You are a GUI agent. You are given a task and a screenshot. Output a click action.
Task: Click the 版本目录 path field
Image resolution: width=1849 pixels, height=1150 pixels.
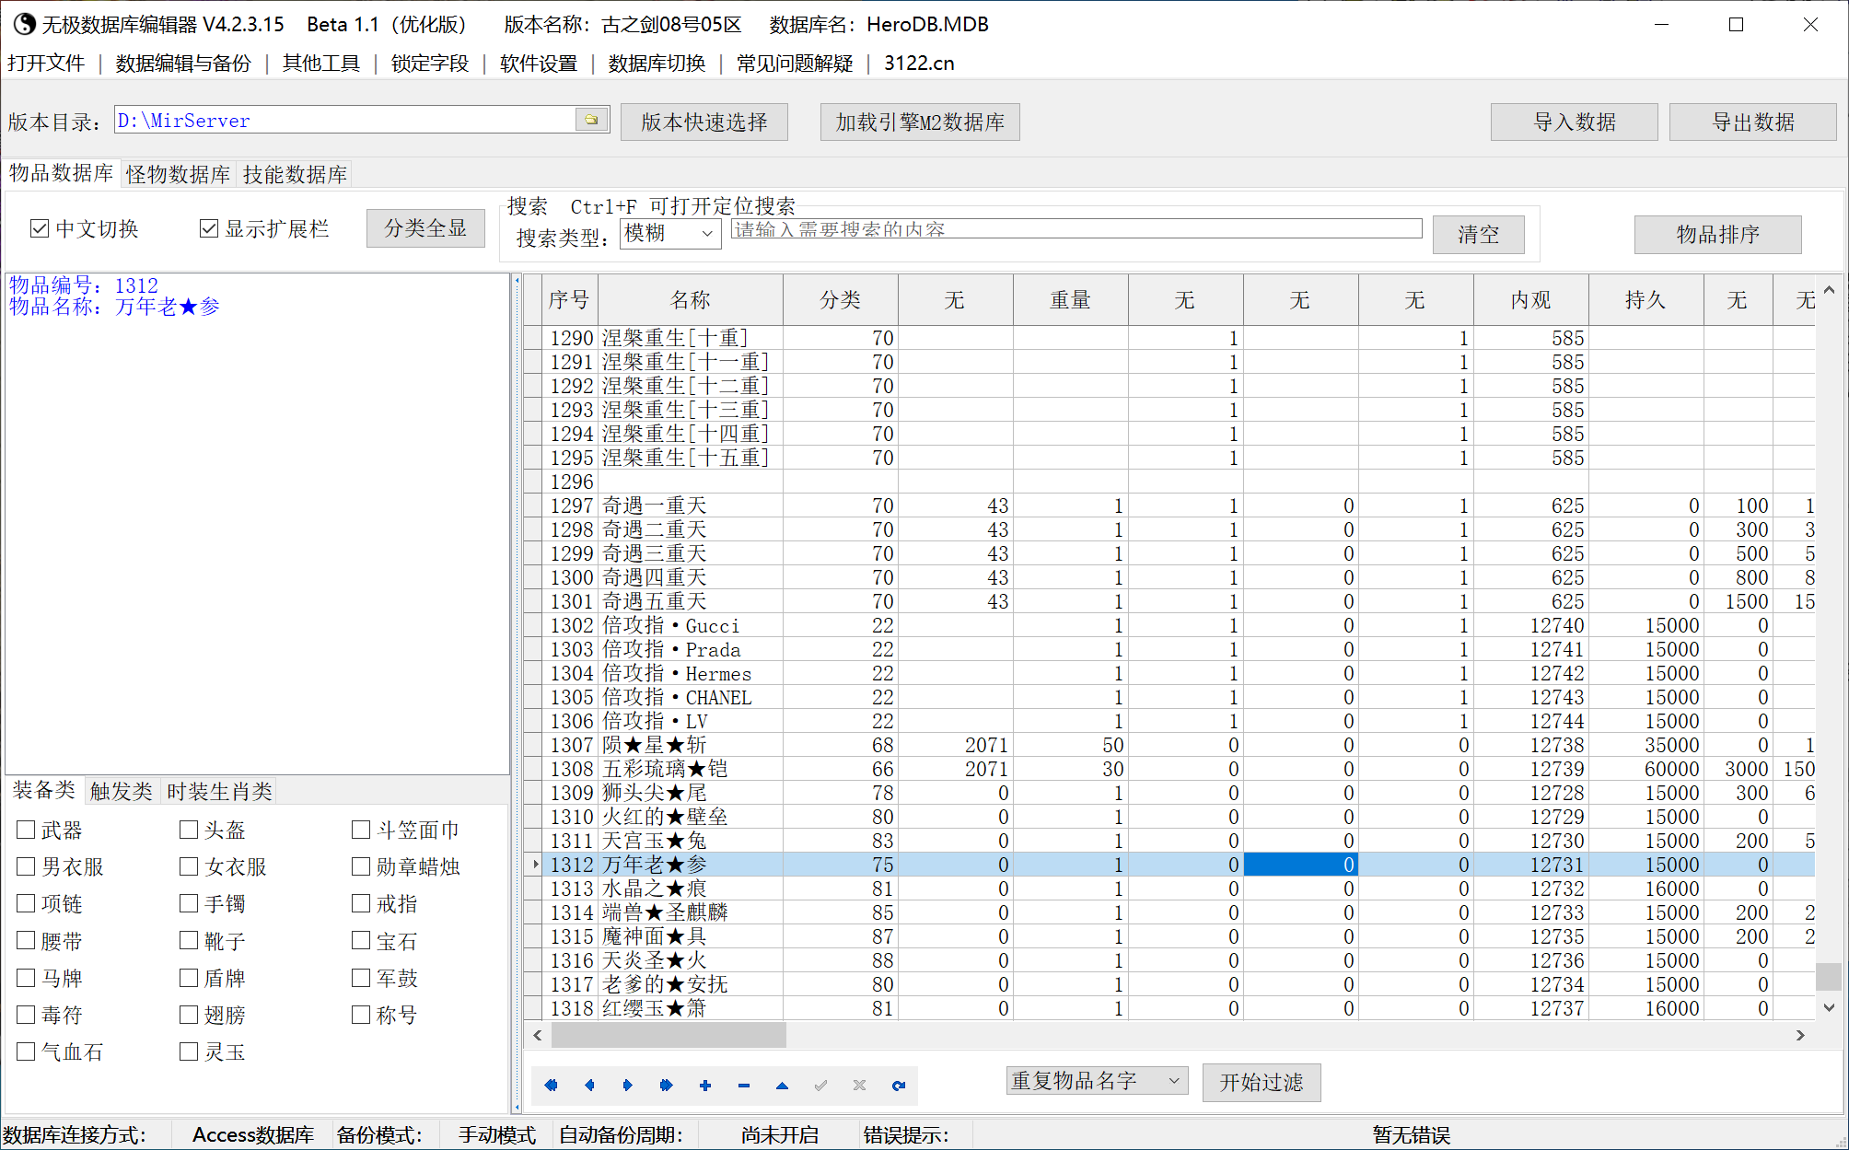[x=344, y=120]
